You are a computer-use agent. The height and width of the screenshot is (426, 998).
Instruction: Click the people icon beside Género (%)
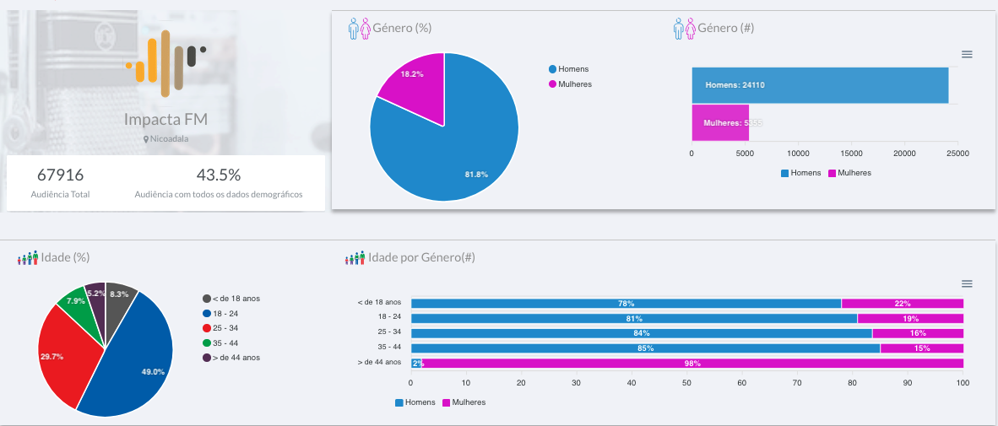[359, 29]
